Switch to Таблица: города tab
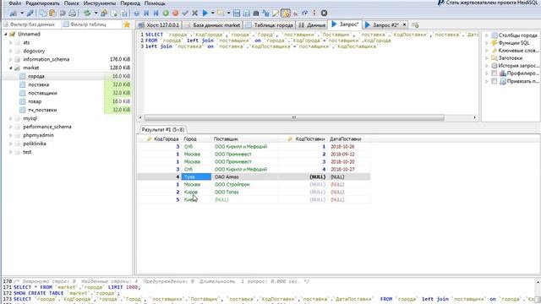This screenshot has height=304, width=541. 270,25
